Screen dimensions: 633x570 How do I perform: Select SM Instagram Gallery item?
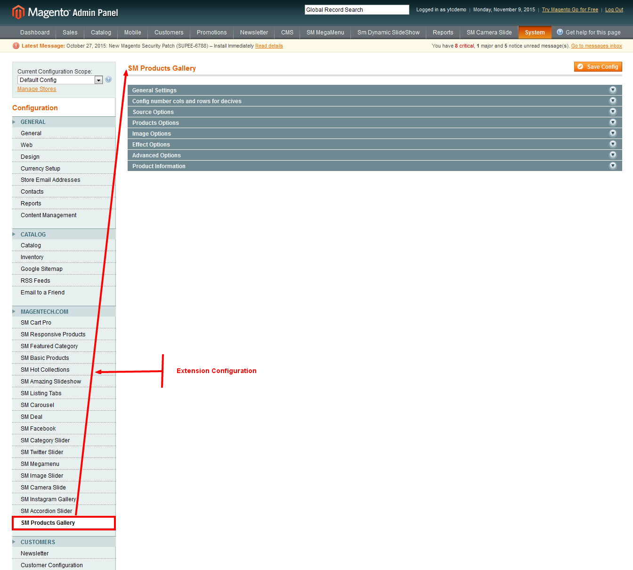pyautogui.click(x=64, y=499)
